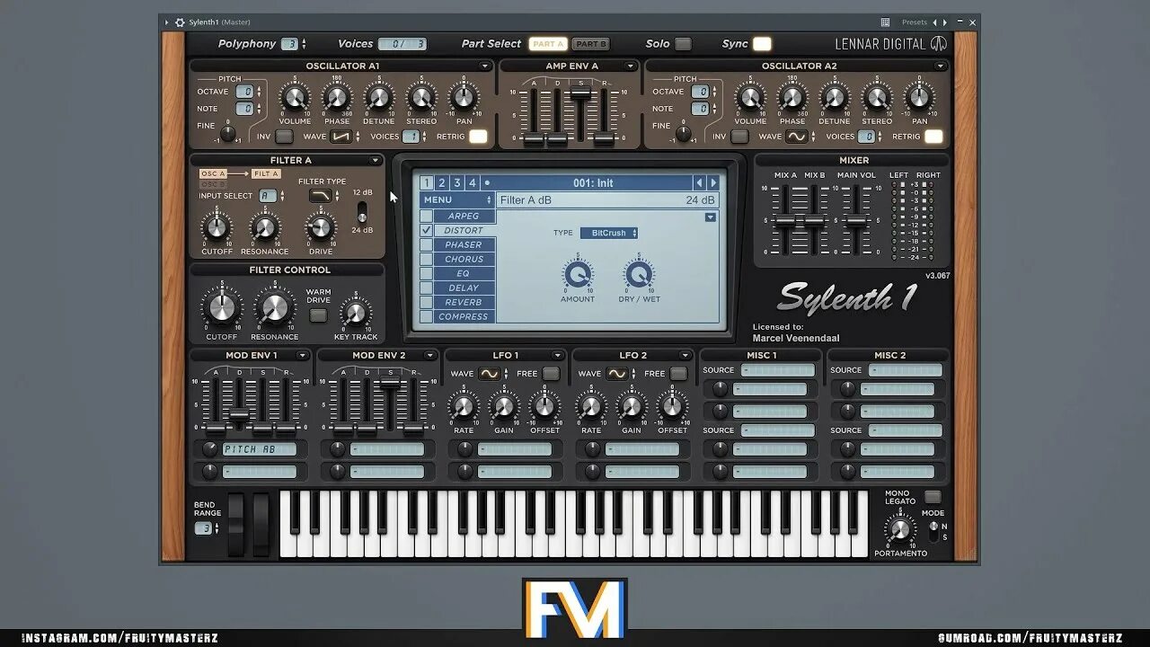This screenshot has height=647, width=1150.
Task: Open BitCrush distortion type dropdown
Action: pos(609,233)
